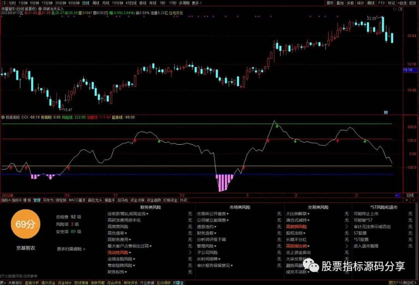419x285 pixels.
Task: Open the 扫雷宝 bottom tab
Action: pyautogui.click(x=178, y=283)
